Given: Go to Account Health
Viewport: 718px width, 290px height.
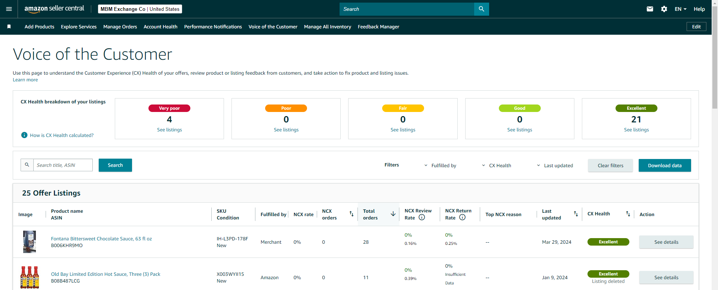Looking at the screenshot, I should tap(160, 26).
